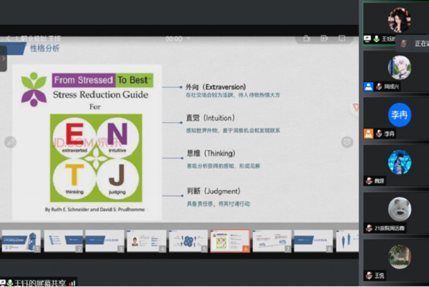This screenshot has height=287, width=429.
Task: Jump to slide thumbnail number 5
Action: [189, 241]
